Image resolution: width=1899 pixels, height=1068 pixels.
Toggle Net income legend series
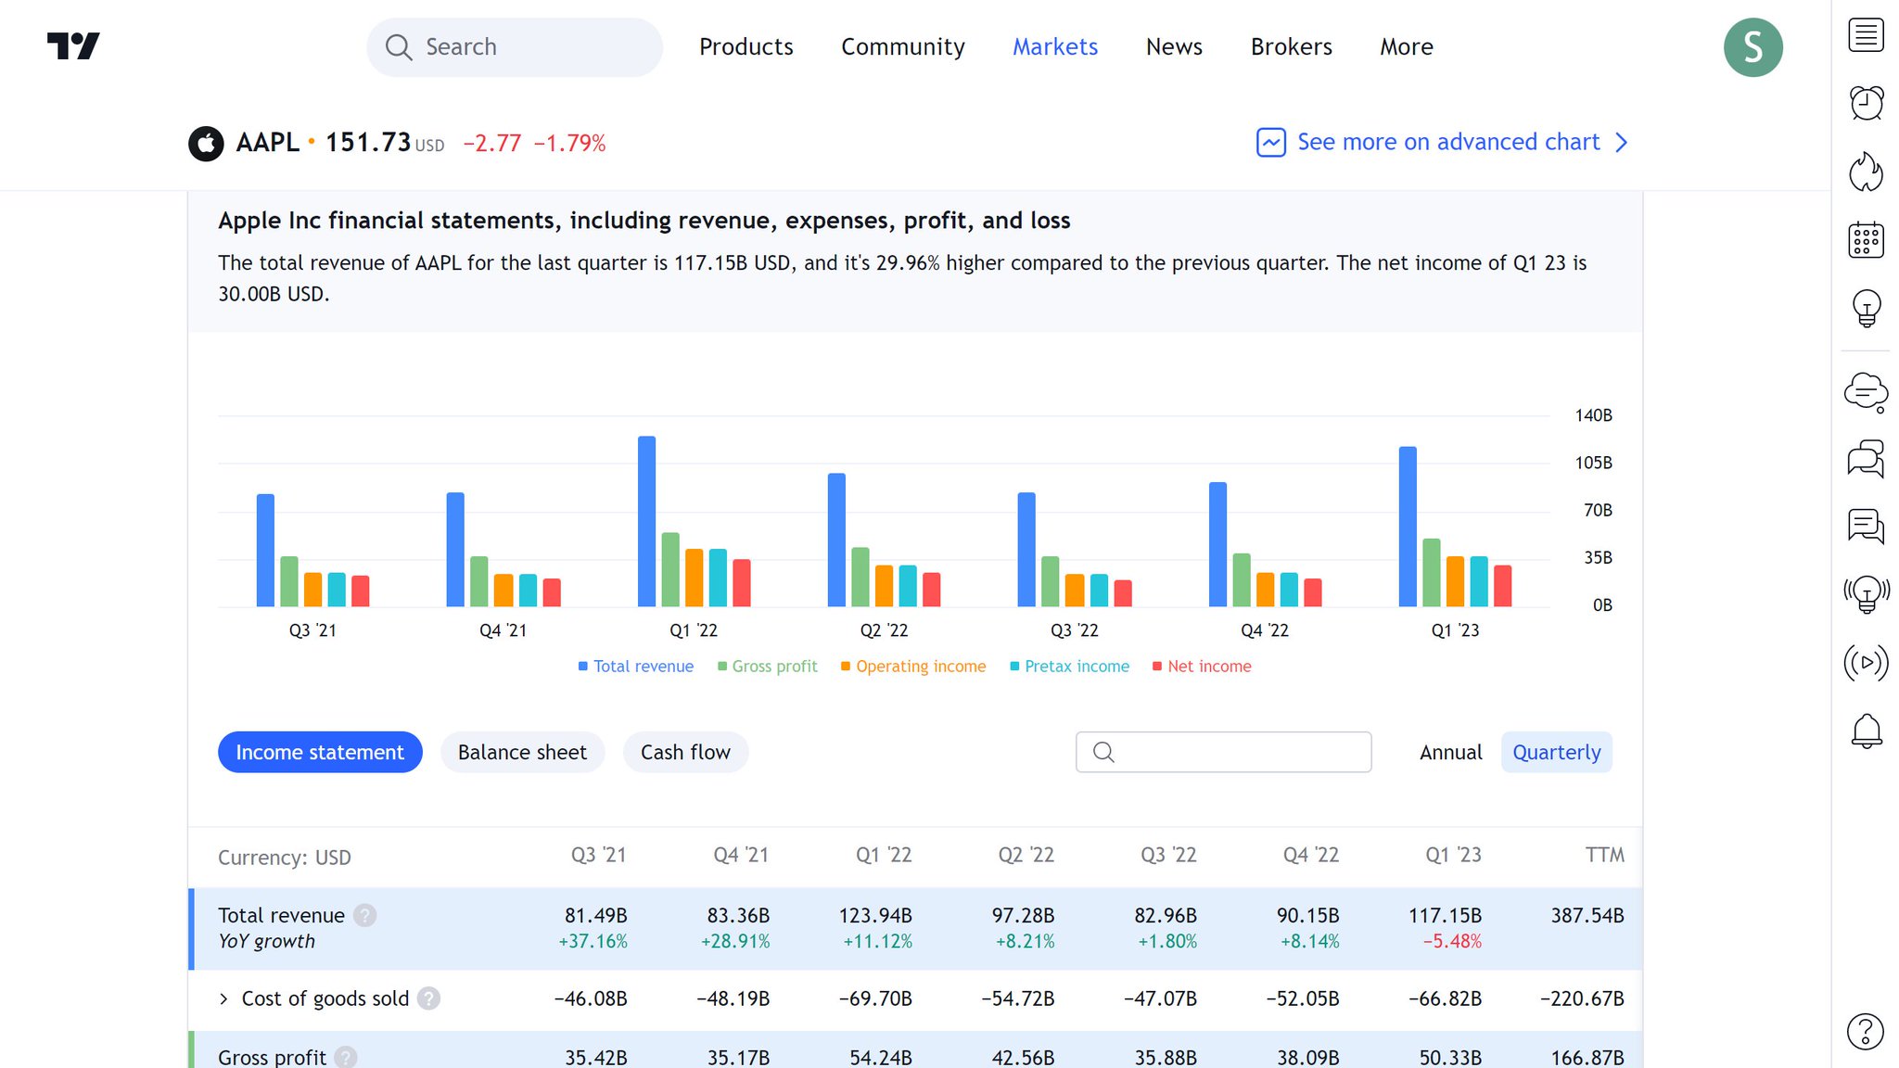point(1202,667)
